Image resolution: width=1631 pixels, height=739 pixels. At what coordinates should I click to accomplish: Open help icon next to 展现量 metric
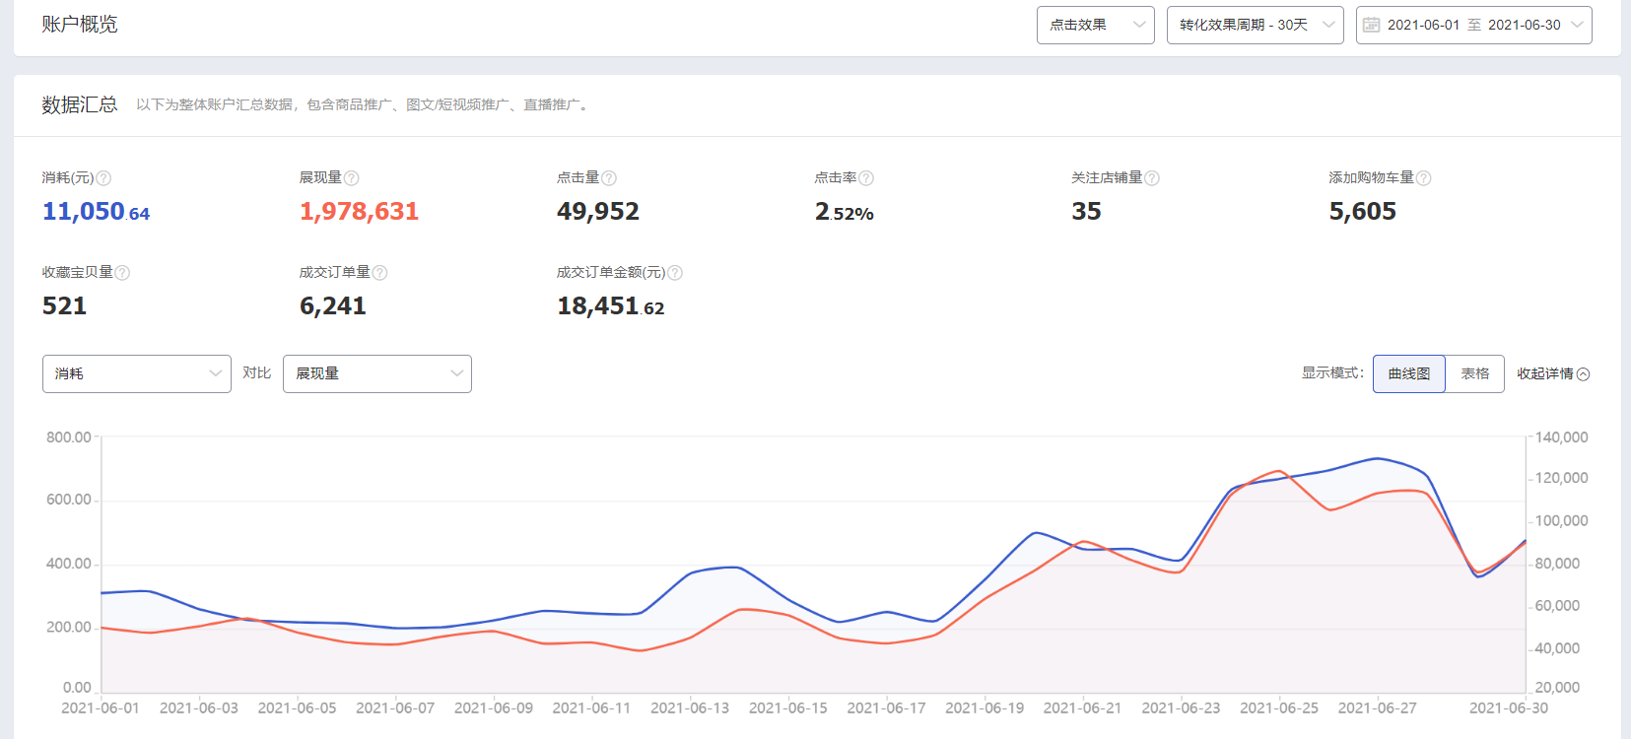coord(352,178)
